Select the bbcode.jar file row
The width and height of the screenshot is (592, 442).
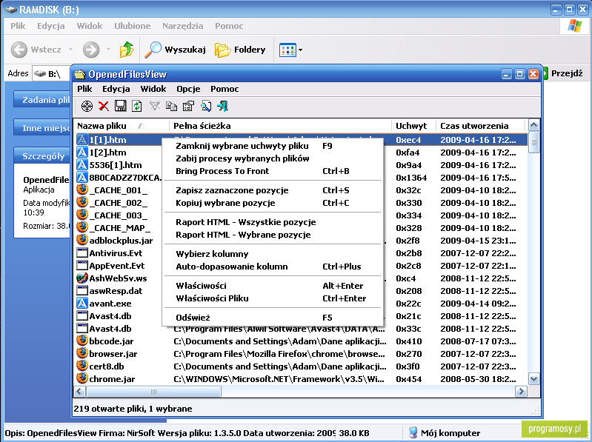tap(301, 341)
